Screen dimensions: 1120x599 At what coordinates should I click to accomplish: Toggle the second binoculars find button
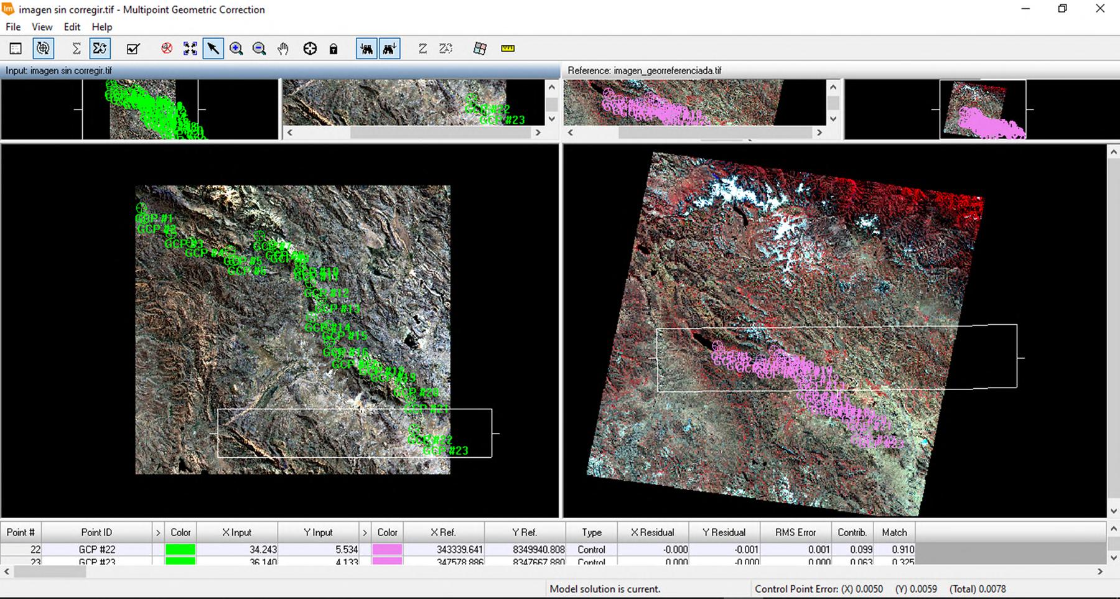[390, 49]
